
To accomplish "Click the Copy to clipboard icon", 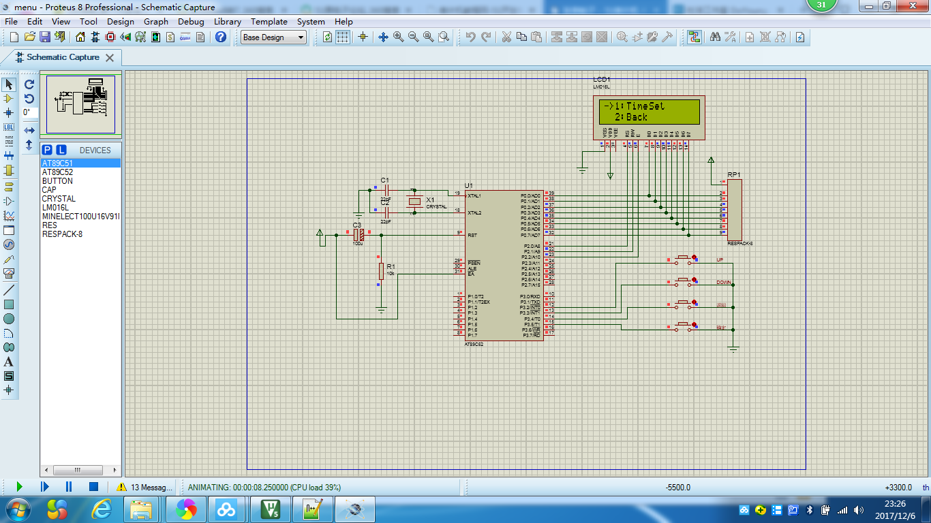I will coord(521,37).
